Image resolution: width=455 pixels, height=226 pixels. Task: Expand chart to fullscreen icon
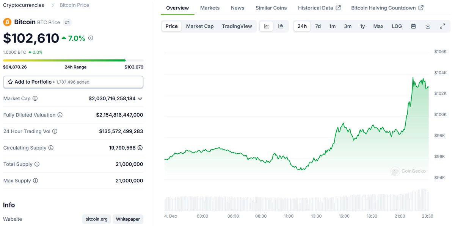coord(442,26)
